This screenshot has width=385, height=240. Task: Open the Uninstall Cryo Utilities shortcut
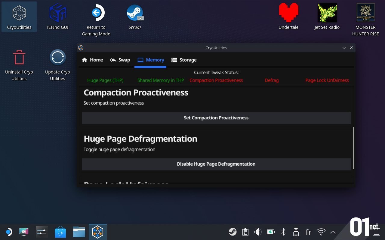19,65
